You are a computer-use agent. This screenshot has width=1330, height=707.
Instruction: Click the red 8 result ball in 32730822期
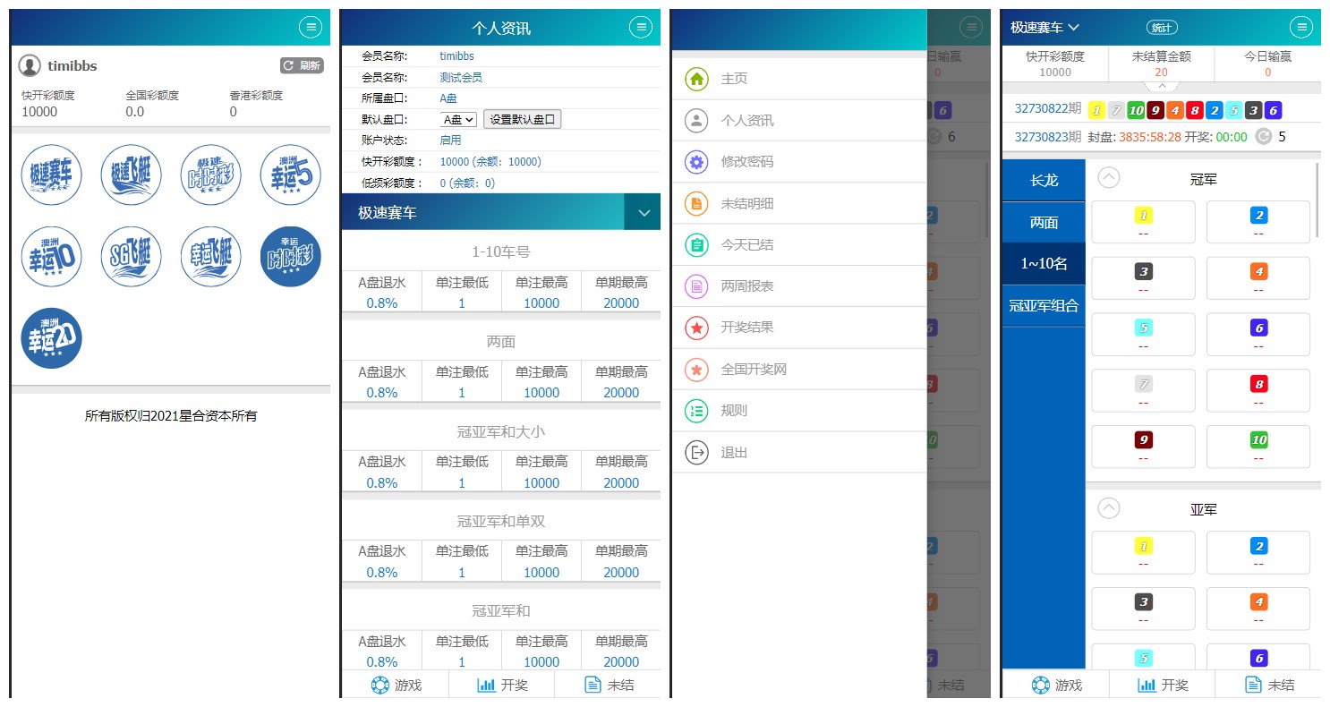click(1194, 111)
